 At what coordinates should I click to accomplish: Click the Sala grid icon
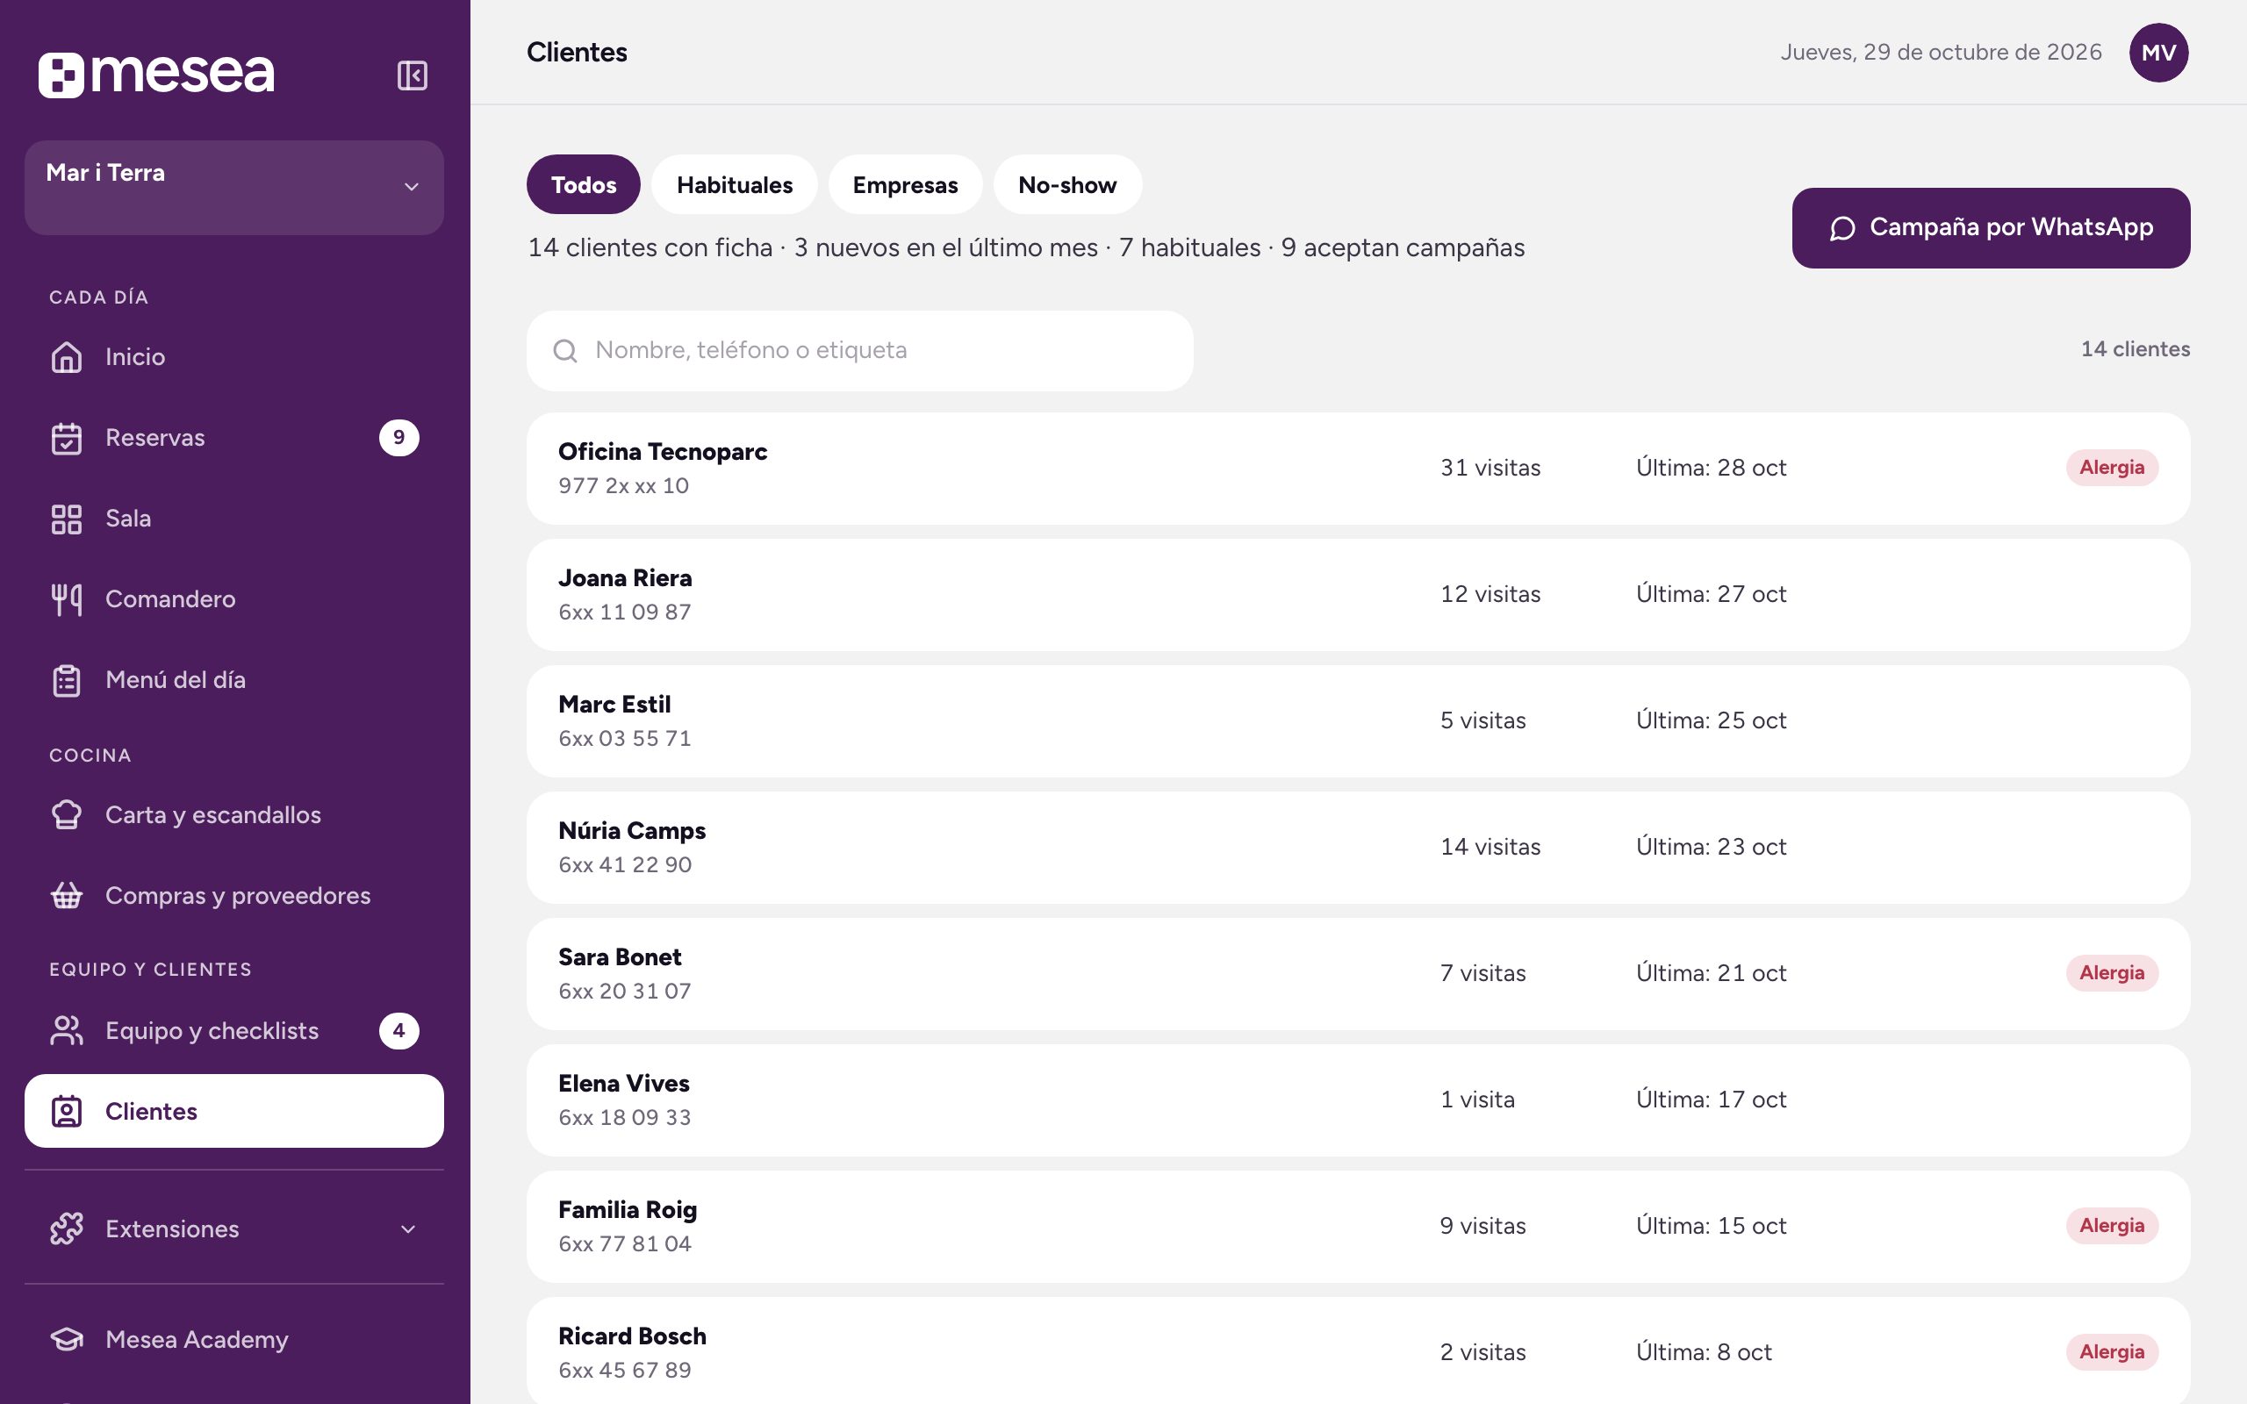[67, 518]
